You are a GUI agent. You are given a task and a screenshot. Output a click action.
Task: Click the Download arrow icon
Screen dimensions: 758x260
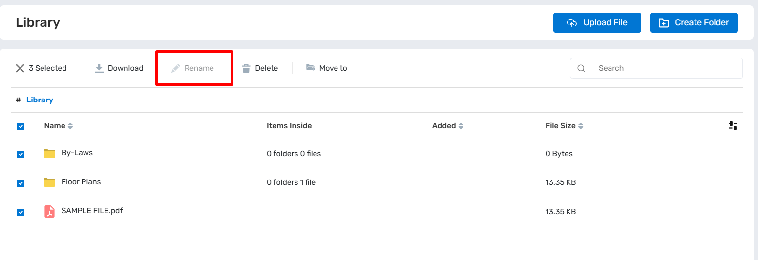(99, 68)
